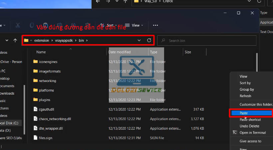Select the iconengines folder icon
Image resolution: width=273 pixels, height=150 pixels.
(36, 62)
